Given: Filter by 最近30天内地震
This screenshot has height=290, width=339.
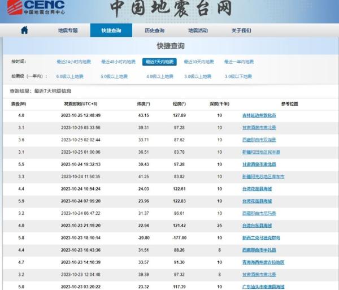Looking at the screenshot, I should [199, 62].
